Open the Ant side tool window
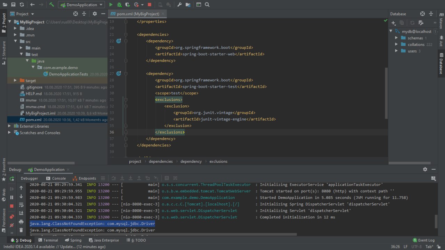Screen dimensions: 445x250 click(441, 40)
